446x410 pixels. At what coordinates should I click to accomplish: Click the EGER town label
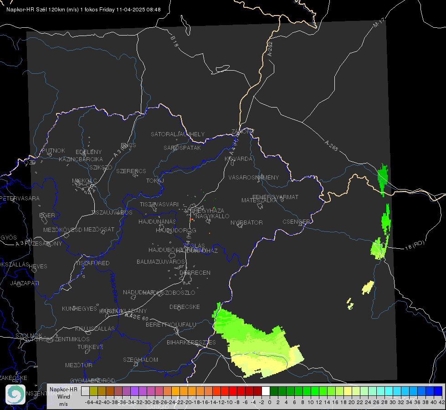point(47,215)
